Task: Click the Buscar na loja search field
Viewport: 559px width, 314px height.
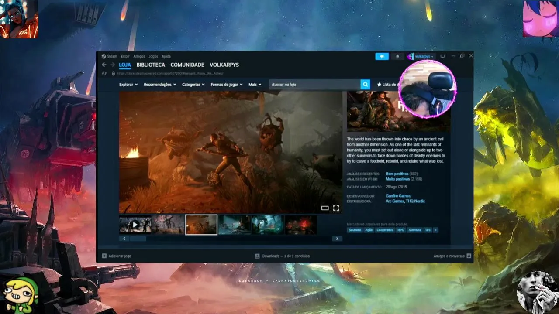Action: coord(315,85)
